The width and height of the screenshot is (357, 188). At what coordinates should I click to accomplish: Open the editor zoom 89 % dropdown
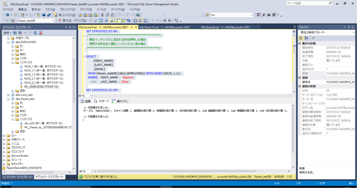(91, 96)
